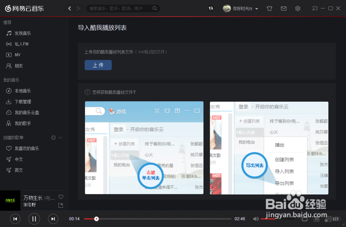Open the 你好时光ry account dropdown
Screen dimensions: 346x227
click(x=245, y=9)
